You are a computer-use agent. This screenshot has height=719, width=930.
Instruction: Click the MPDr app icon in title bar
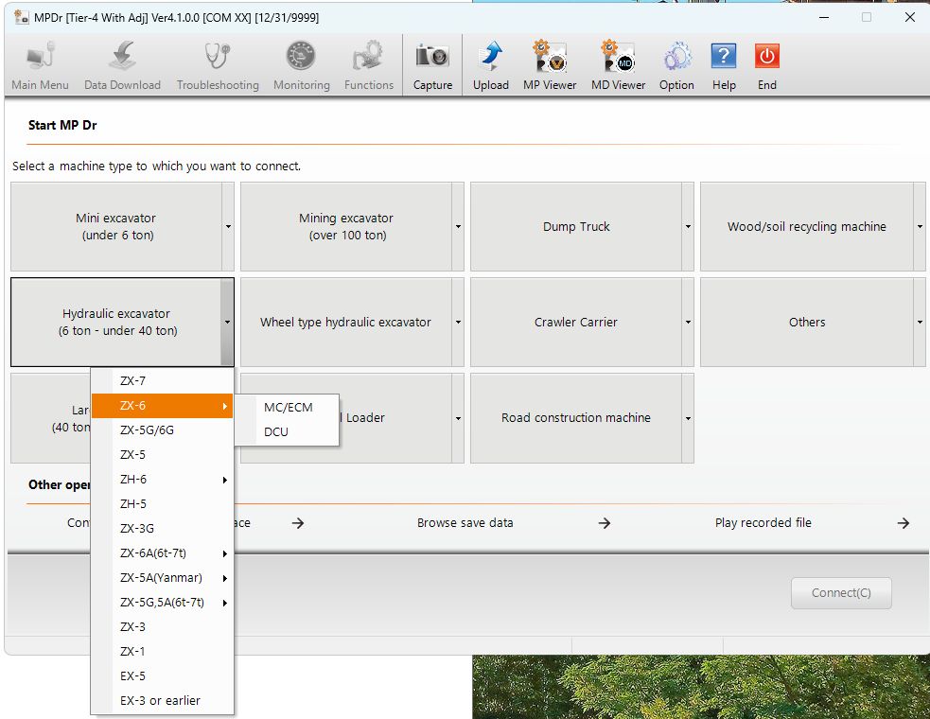(22, 17)
